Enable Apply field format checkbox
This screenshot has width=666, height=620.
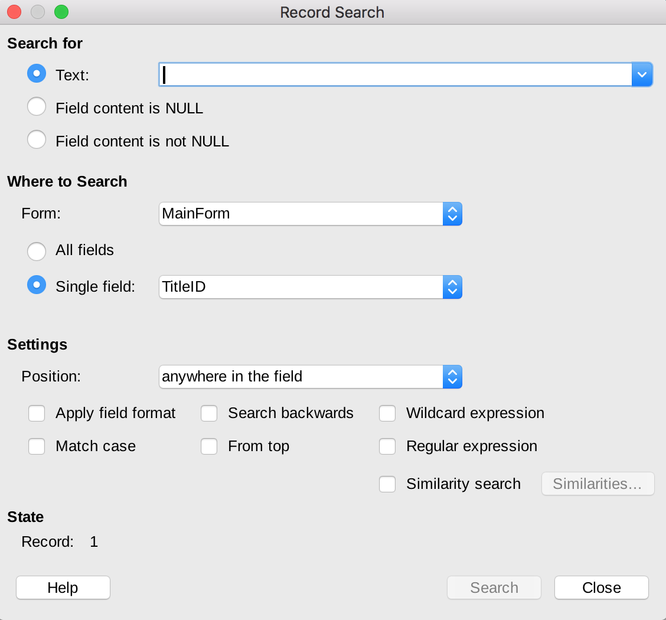pyautogui.click(x=37, y=413)
